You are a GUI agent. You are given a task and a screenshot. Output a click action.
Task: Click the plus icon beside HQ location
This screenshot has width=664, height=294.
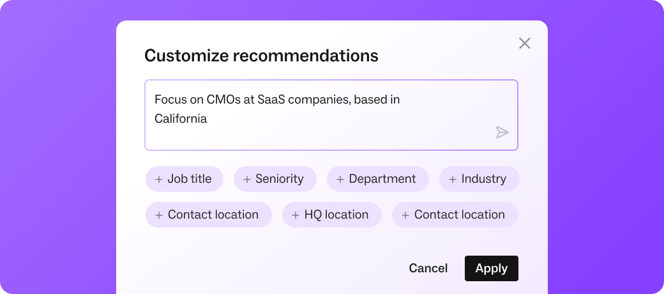tap(296, 215)
